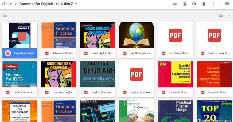The width and height of the screenshot is (233, 122).
Task: Click Collins Grammar for IELTS cover
Action: [20, 74]
